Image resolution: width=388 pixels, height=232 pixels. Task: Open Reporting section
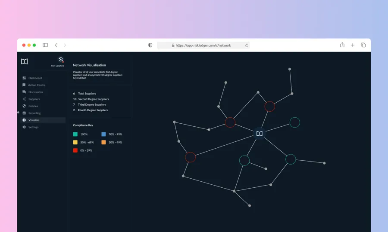click(x=34, y=113)
